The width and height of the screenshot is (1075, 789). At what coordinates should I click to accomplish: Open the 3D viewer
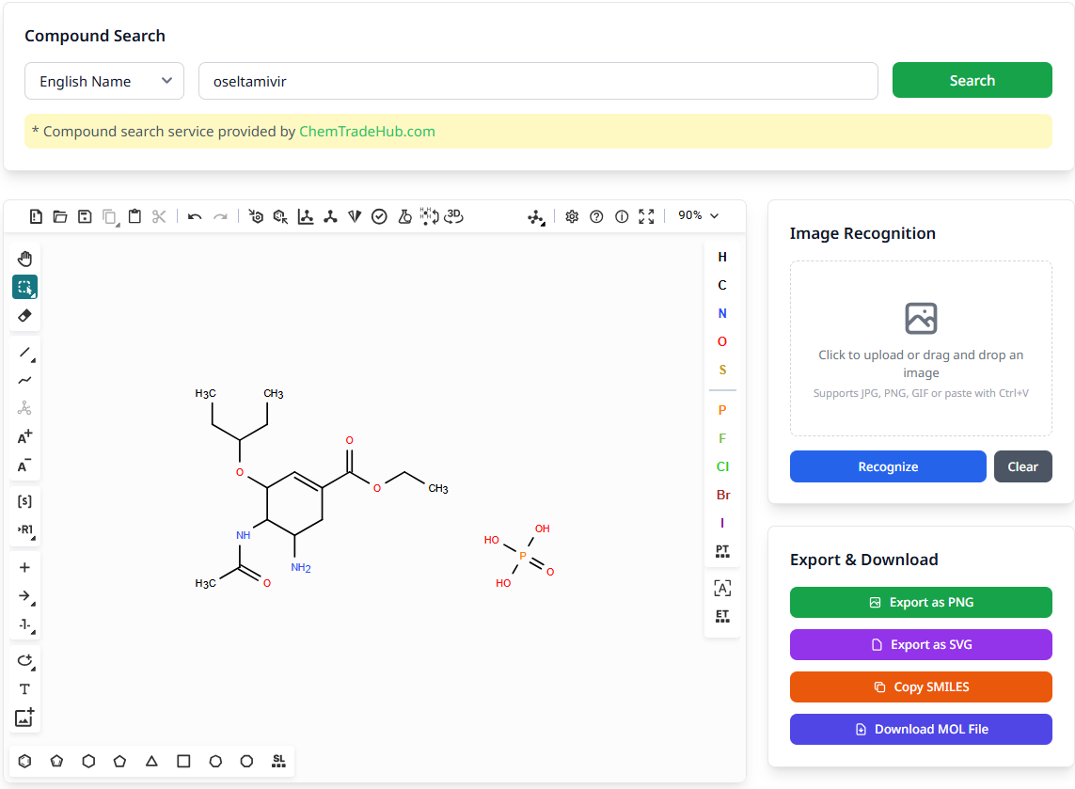[x=454, y=216]
